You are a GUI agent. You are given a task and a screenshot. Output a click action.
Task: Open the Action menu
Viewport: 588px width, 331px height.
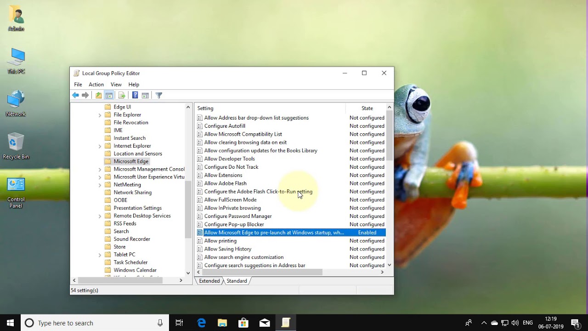click(96, 85)
